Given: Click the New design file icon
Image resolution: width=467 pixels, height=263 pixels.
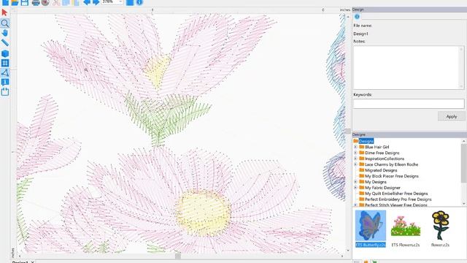Looking at the screenshot, I should pos(5,2).
